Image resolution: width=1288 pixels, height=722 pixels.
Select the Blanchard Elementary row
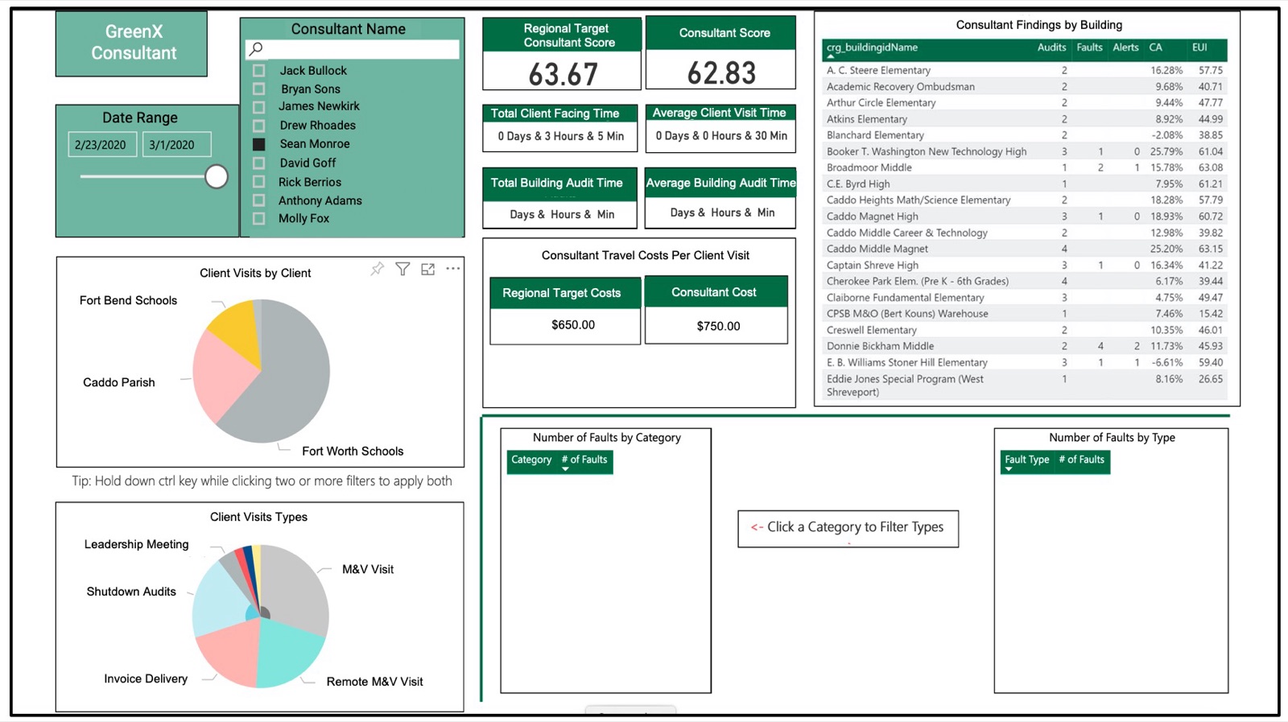pos(1025,135)
